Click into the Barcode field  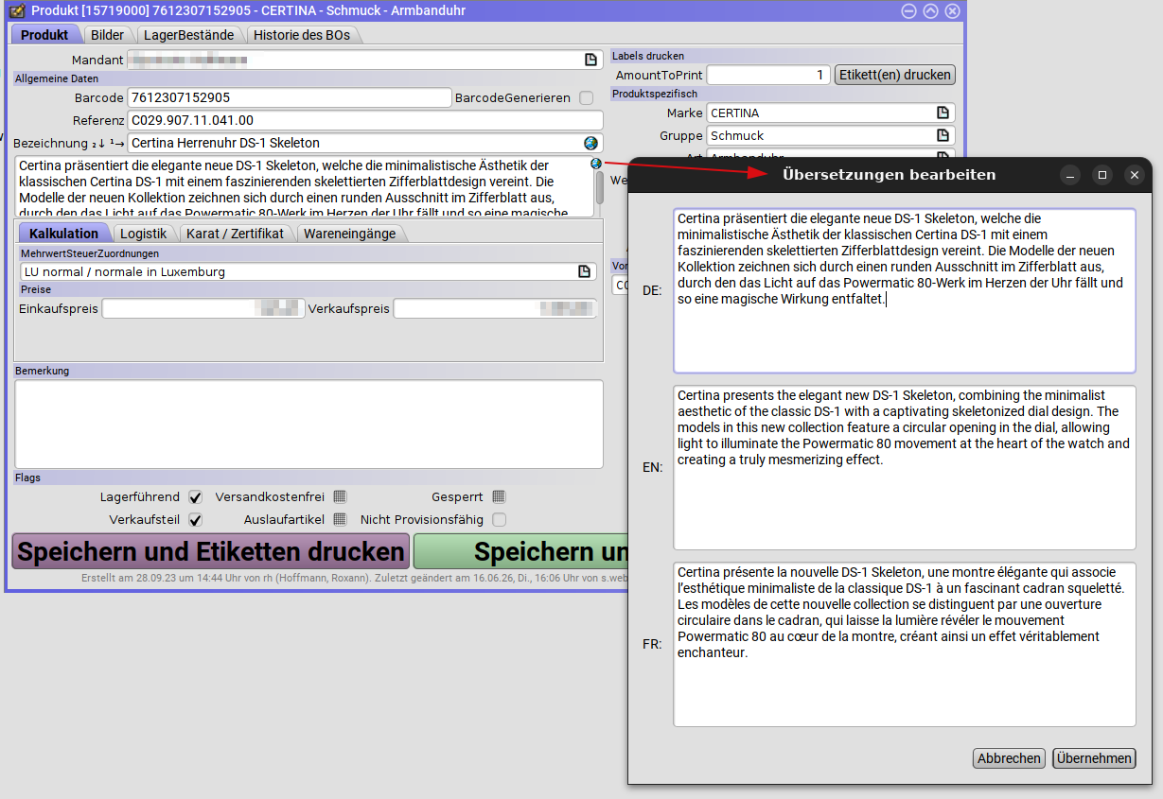point(290,97)
